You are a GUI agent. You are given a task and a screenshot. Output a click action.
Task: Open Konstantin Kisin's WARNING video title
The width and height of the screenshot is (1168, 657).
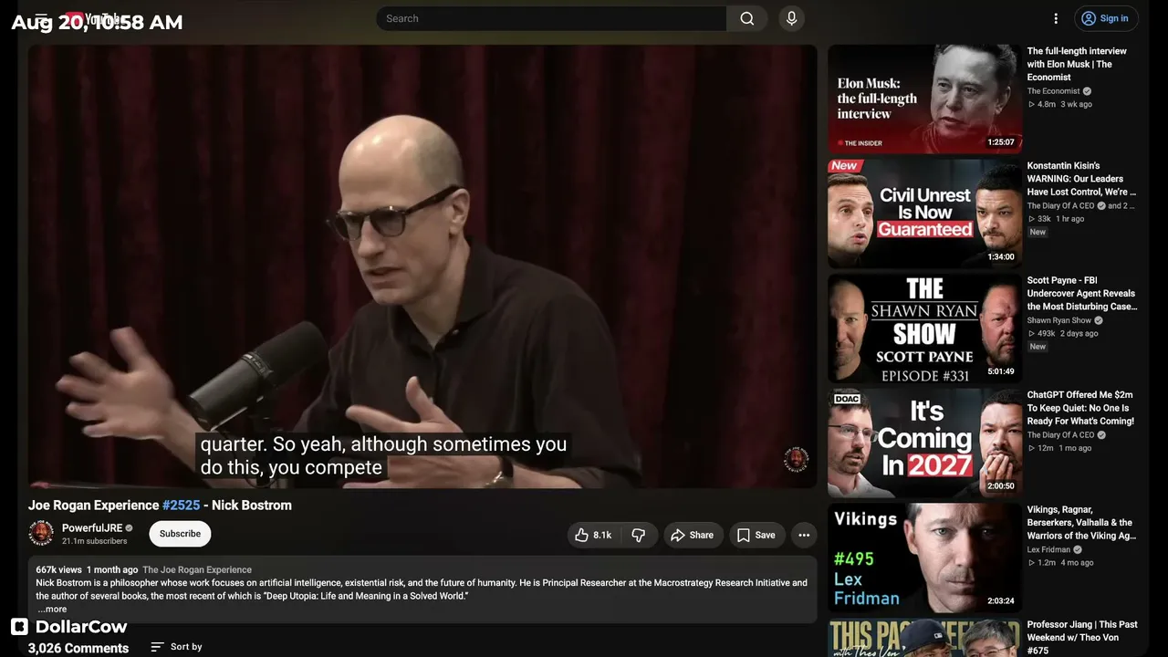(1081, 179)
